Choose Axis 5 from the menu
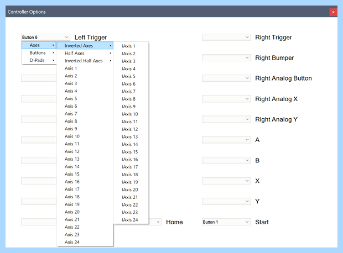The image size is (343, 253). click(x=85, y=98)
